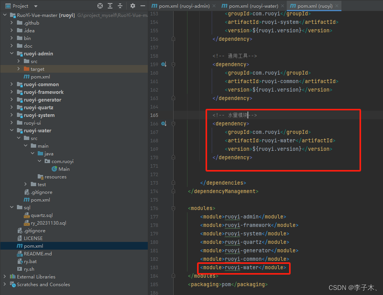The image size is (383, 295).
Task: Expand the bin folder
Action: 12,38
